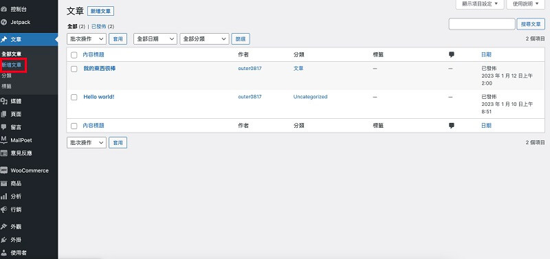The image size is (550, 259).
Task: Tick the select-all checkbox in the footer row
Action: 74,126
